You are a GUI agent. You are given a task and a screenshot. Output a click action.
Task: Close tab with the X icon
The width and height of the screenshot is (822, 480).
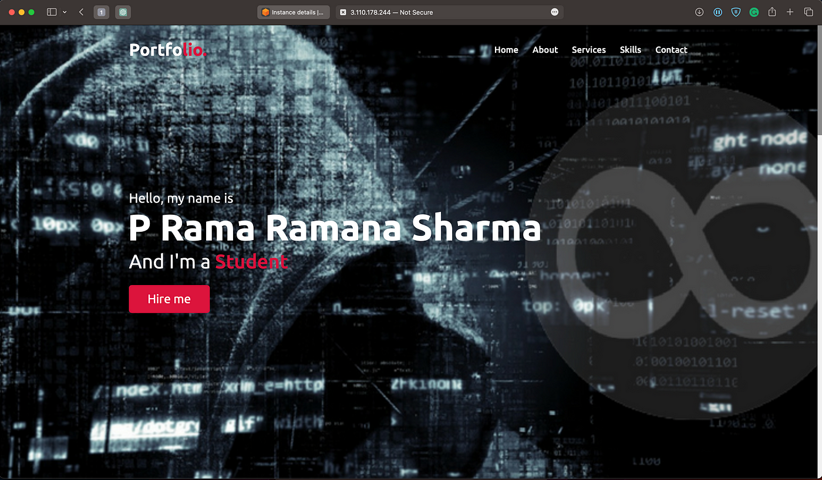pos(343,12)
